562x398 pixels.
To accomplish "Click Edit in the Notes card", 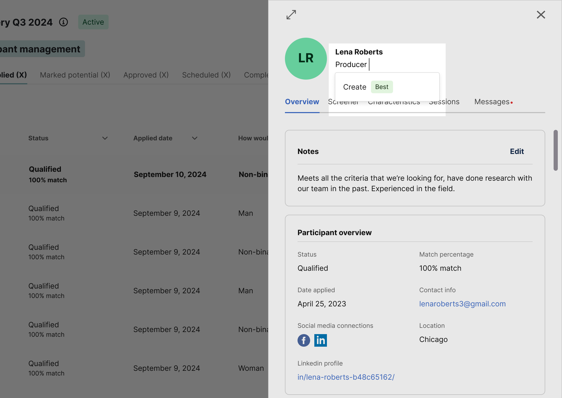I will coord(517,151).
